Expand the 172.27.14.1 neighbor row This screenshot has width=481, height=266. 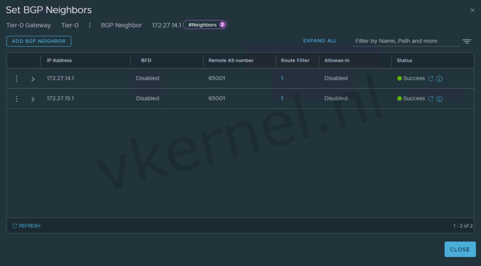coord(33,79)
